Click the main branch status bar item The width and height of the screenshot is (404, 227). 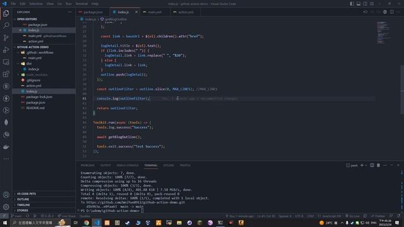pos(16,216)
